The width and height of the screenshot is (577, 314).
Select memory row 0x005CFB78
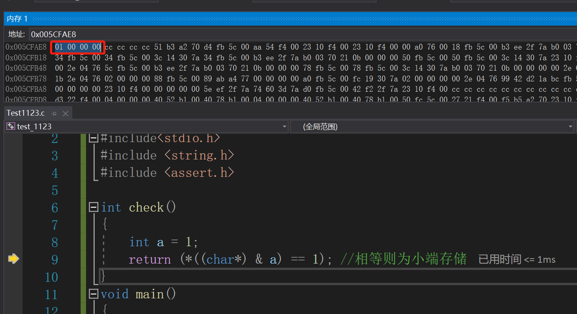[291, 78]
